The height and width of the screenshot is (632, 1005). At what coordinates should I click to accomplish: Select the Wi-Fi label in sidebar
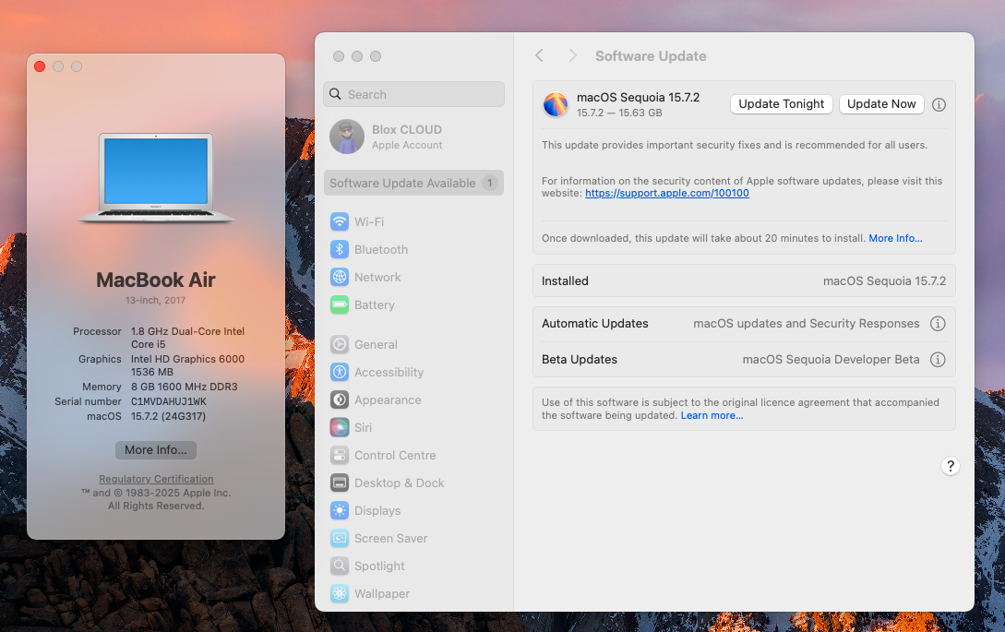[x=369, y=221]
